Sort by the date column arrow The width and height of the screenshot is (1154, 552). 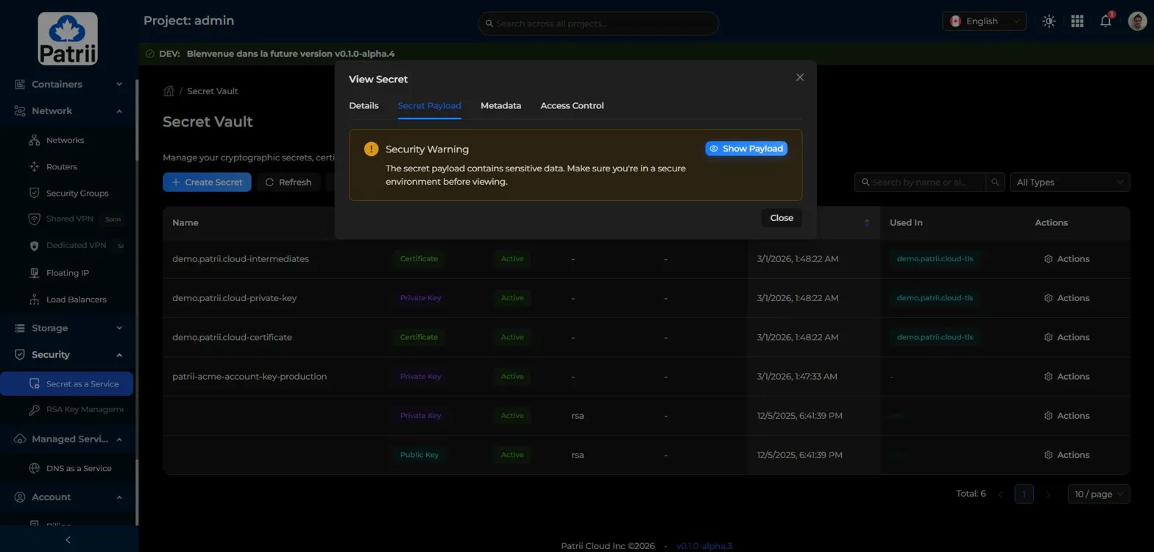867,222
